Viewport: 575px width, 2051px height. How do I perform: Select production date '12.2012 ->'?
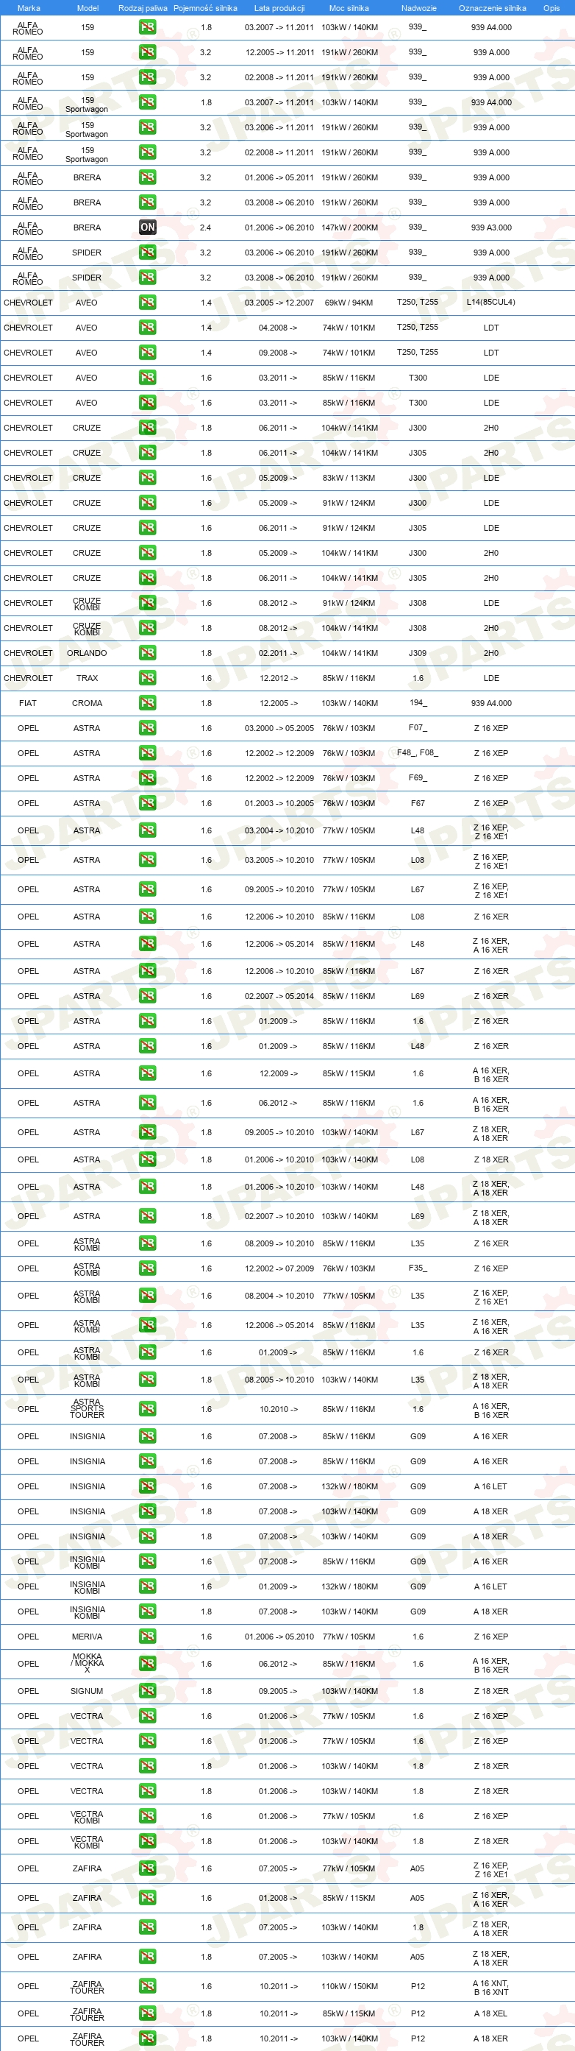click(279, 678)
